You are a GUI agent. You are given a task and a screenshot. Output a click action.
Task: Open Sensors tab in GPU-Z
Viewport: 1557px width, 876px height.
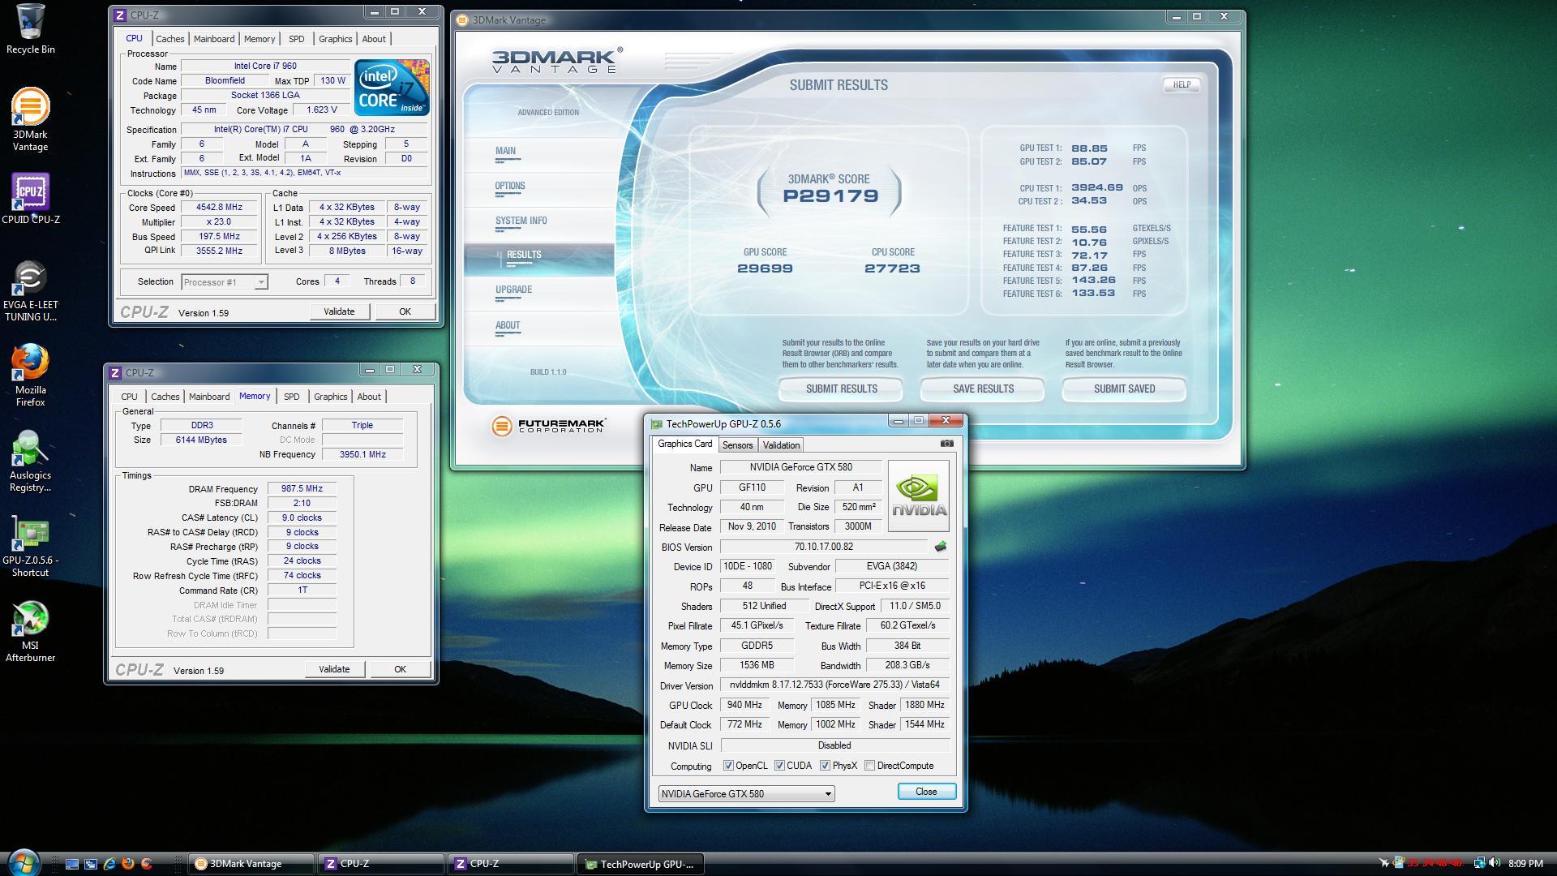pyautogui.click(x=737, y=445)
